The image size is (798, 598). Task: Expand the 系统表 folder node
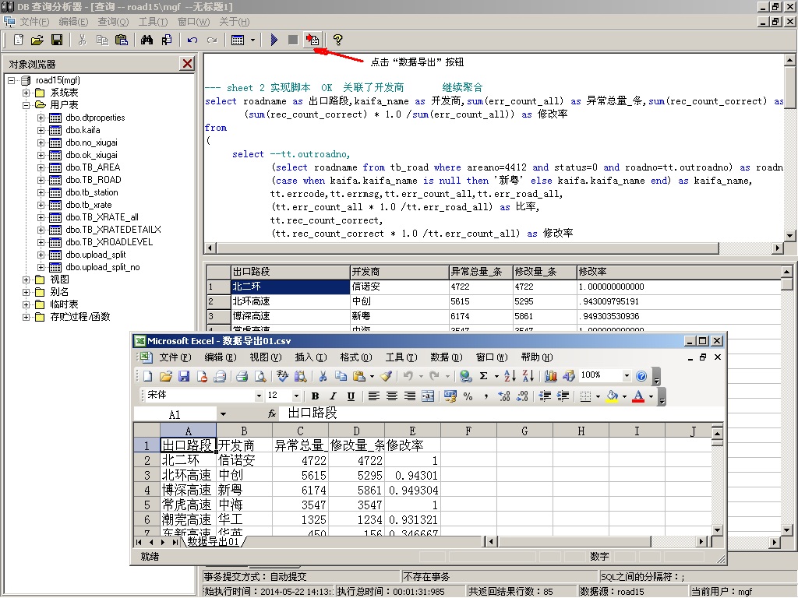(x=26, y=93)
